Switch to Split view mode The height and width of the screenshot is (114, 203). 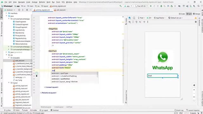(x=189, y=14)
